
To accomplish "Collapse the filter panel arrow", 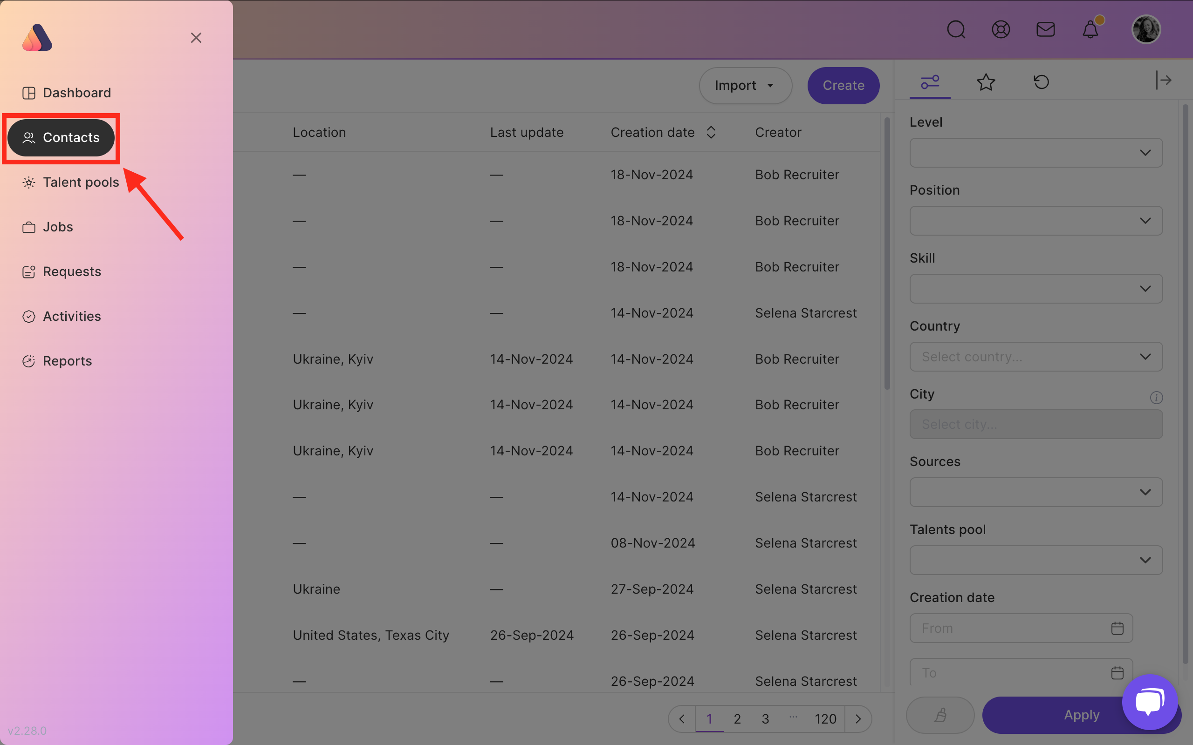I will tap(1164, 80).
